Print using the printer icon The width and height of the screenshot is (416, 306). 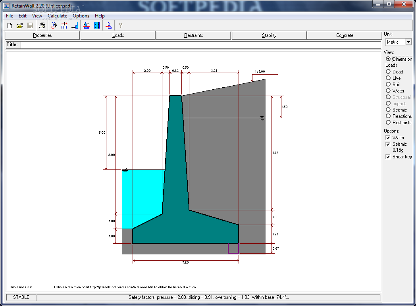click(x=42, y=26)
